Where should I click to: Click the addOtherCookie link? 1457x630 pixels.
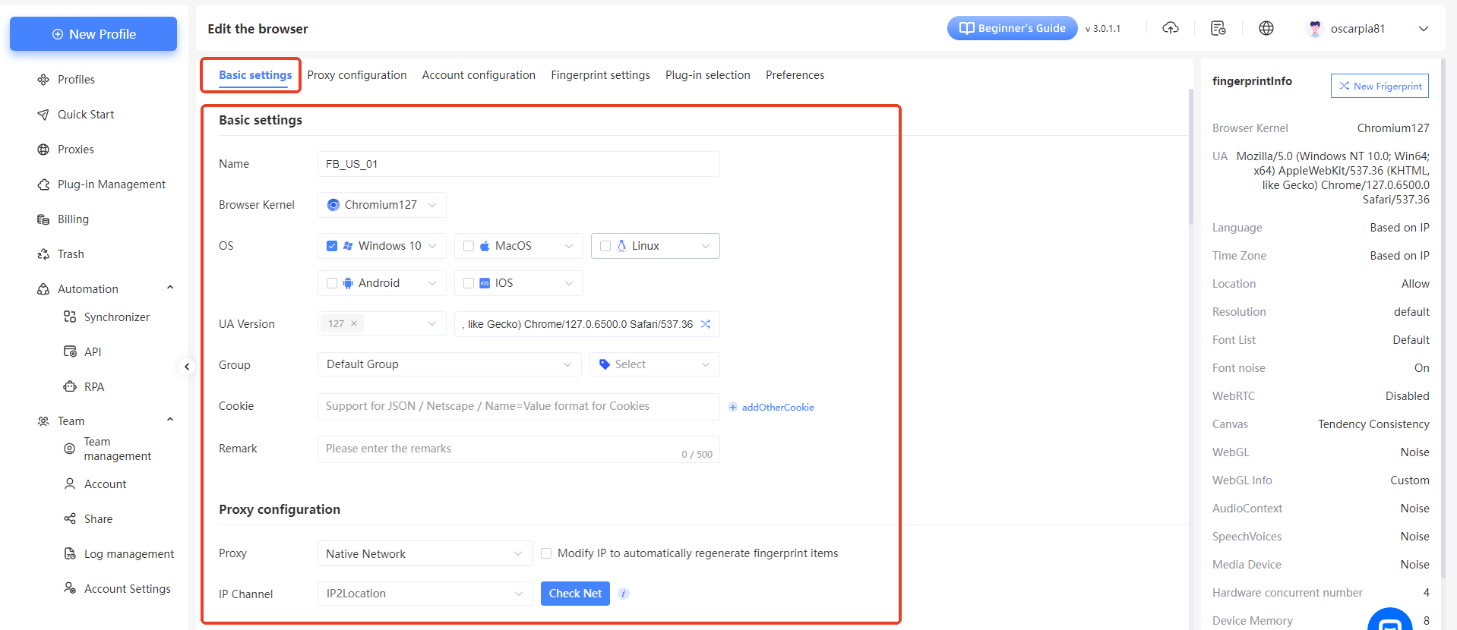(777, 408)
